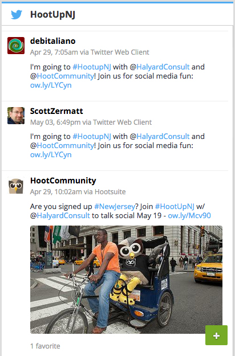235x356 pixels.
Task: Open ScottZermatt username link
Action: [56, 111]
